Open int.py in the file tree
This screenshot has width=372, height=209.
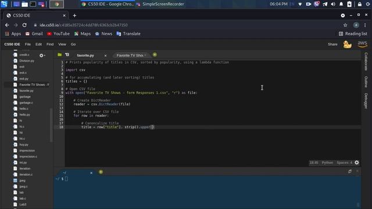[x=23, y=163]
